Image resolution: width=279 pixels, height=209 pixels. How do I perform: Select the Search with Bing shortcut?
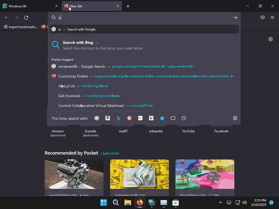(x=144, y=45)
